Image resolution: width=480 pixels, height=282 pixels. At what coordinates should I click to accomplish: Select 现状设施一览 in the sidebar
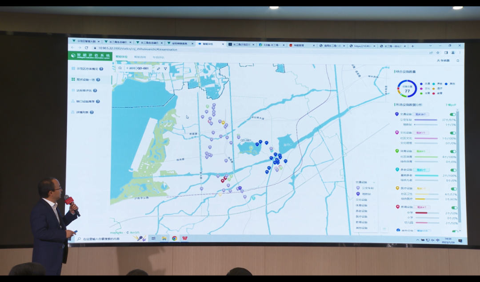(x=85, y=79)
